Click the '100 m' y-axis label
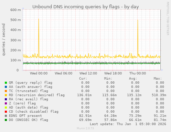This screenshot has height=132, width=171. (16, 60)
